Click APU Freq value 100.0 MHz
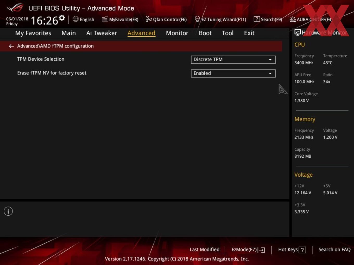Viewport: 354px width, 265px height. tap(304, 82)
